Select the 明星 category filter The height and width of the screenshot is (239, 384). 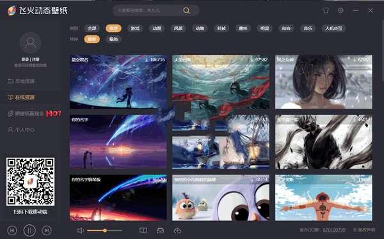[264, 28]
